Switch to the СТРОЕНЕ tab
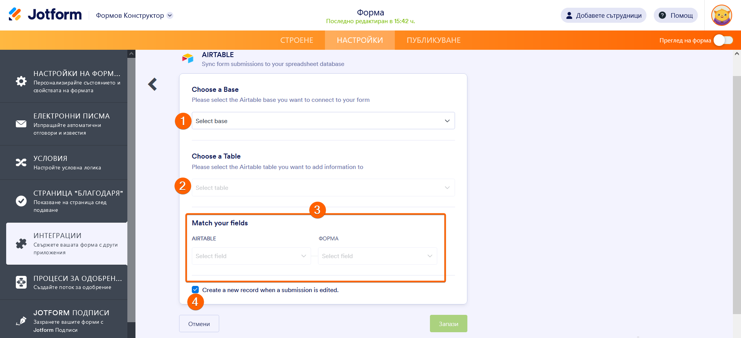The width and height of the screenshot is (741, 338). coord(297,40)
